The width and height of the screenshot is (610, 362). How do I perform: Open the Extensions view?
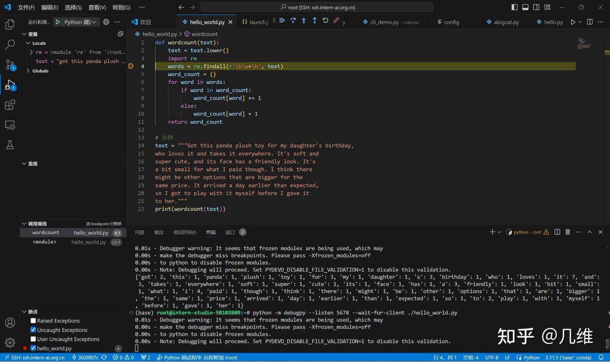10,105
